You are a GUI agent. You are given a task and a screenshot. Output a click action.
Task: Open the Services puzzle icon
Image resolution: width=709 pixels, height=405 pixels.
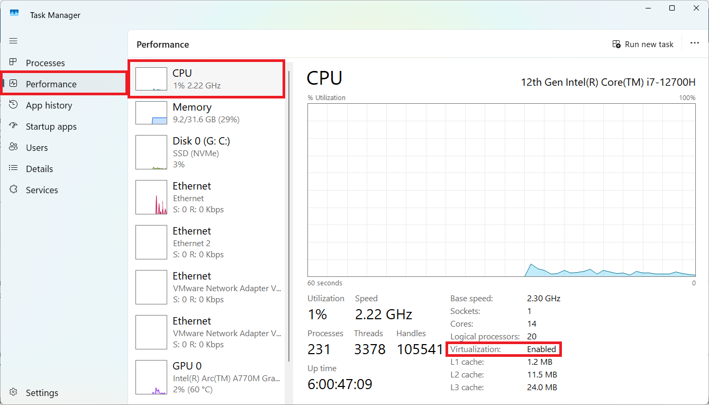13,190
